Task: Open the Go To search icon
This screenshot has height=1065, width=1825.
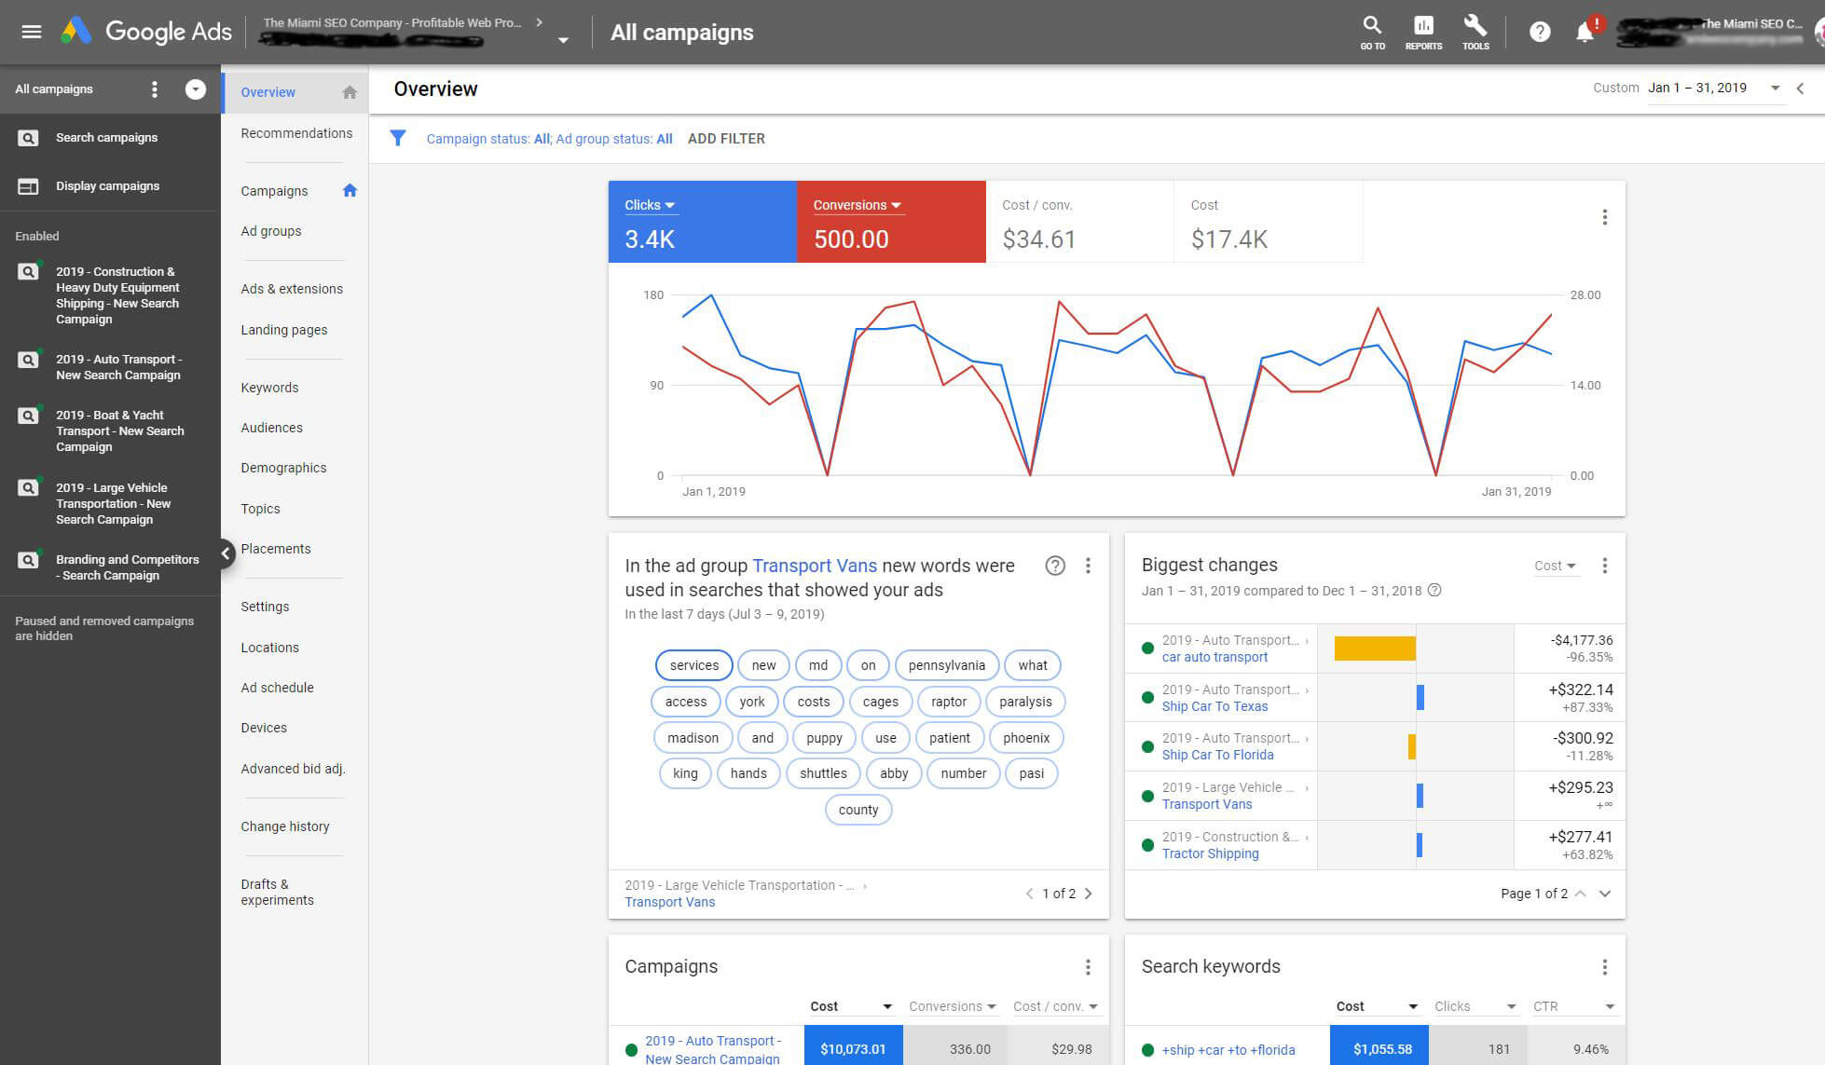Action: click(1372, 32)
